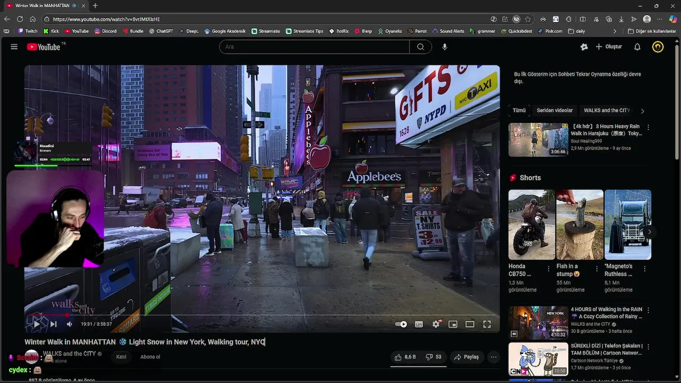This screenshot has height=383, width=681.
Task: Open options for the 4 HOURS Walking video
Action: click(x=648, y=310)
